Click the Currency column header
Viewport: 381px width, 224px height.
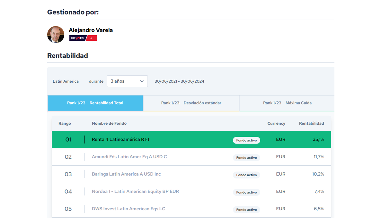276,123
